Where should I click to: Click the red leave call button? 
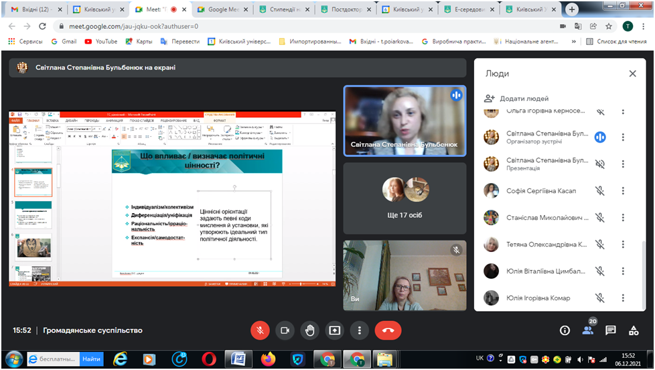click(387, 330)
